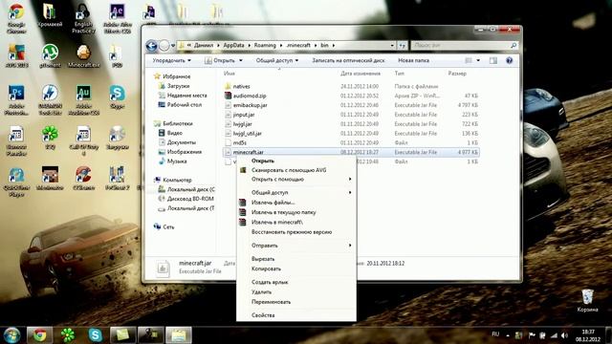Open Windows Start button
Screen dimensions: 612x344
point(11,334)
